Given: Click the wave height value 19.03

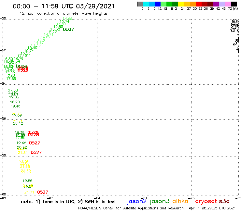Looking at the screenshot, I should click(x=14, y=97).
